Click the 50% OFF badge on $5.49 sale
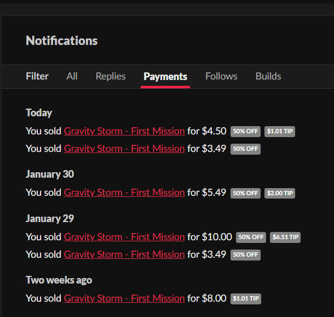The width and height of the screenshot is (334, 317). pos(245,193)
